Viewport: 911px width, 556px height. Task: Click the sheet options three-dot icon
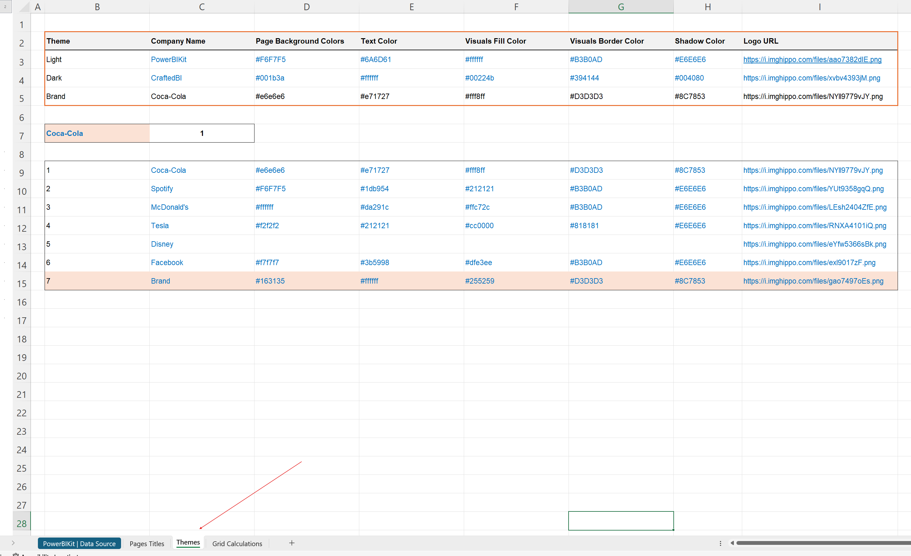(720, 543)
